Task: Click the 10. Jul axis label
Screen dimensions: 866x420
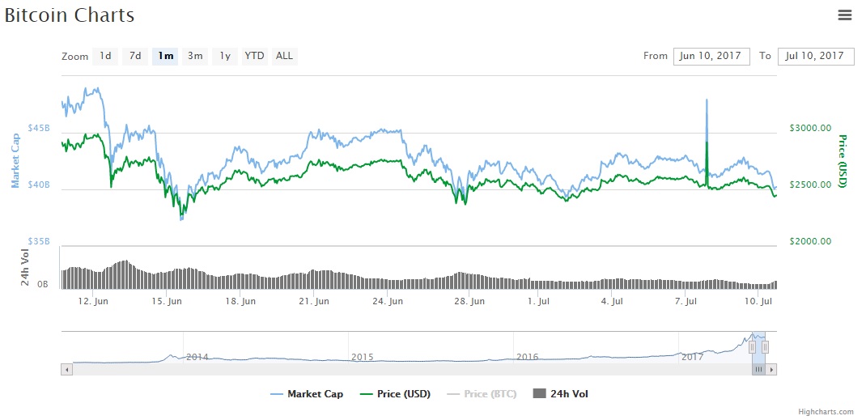Action: point(759,301)
